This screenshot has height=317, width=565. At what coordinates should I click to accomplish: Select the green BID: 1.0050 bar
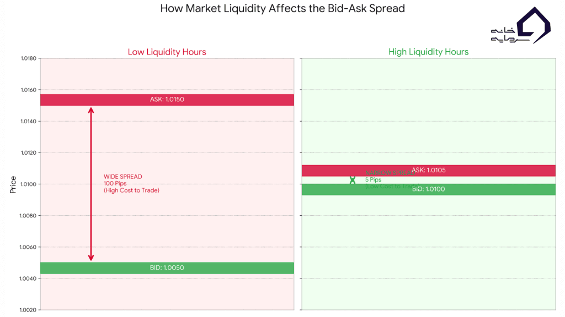[x=167, y=268]
